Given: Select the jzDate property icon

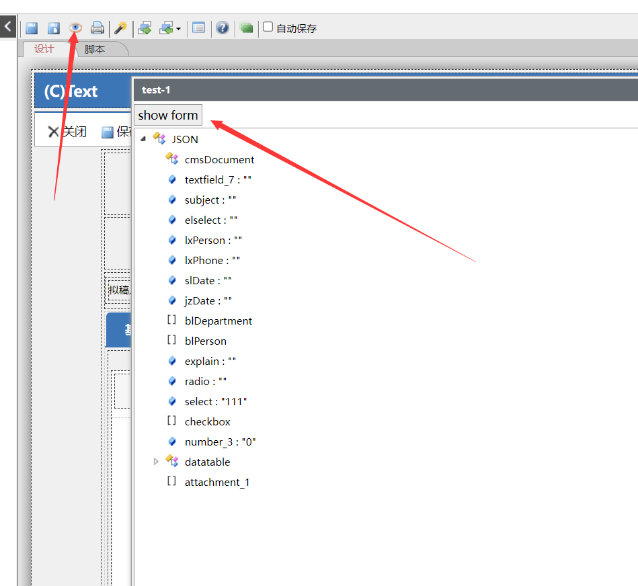Looking at the screenshot, I should tap(172, 300).
